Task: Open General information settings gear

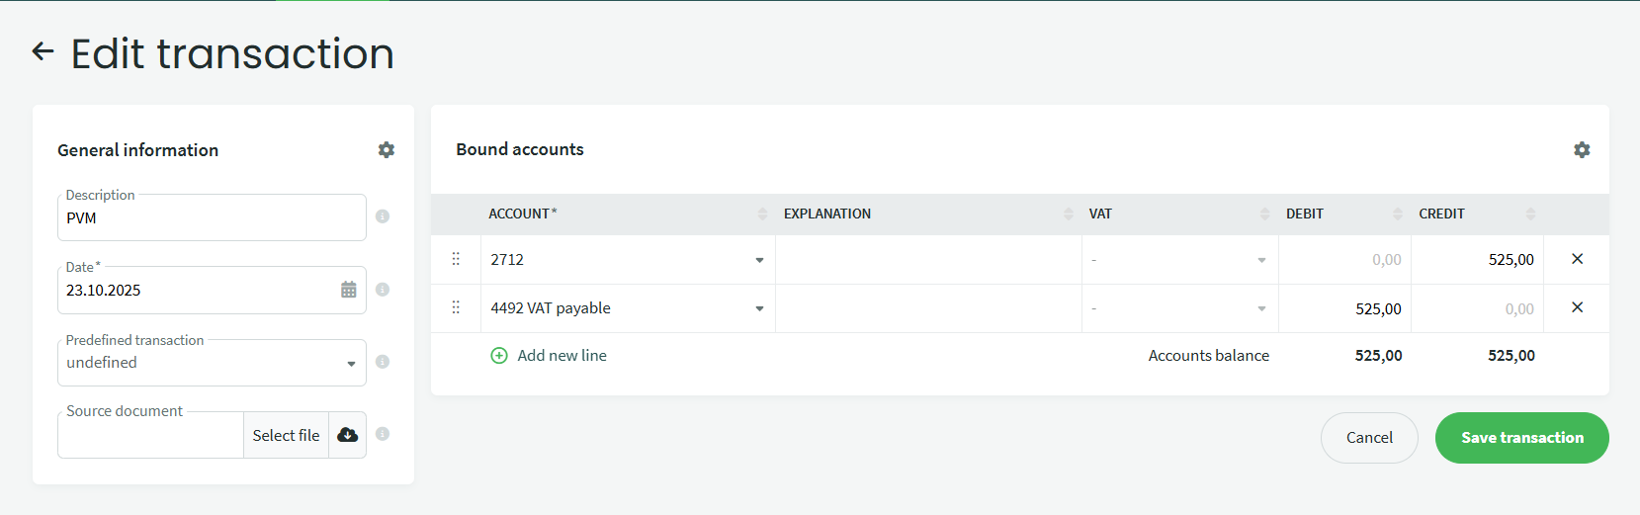Action: click(x=387, y=149)
